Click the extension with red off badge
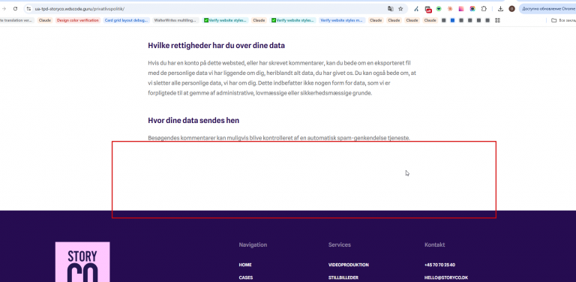Image resolution: width=576 pixels, height=282 pixels. (427, 9)
